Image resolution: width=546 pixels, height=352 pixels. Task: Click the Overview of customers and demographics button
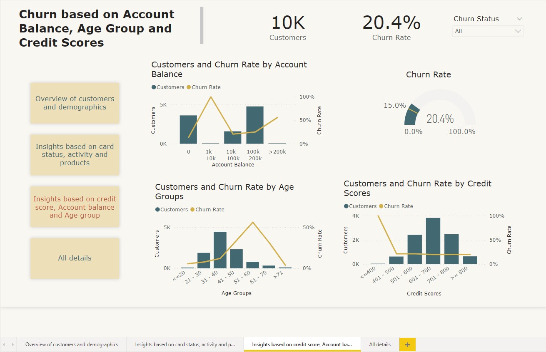(75, 103)
